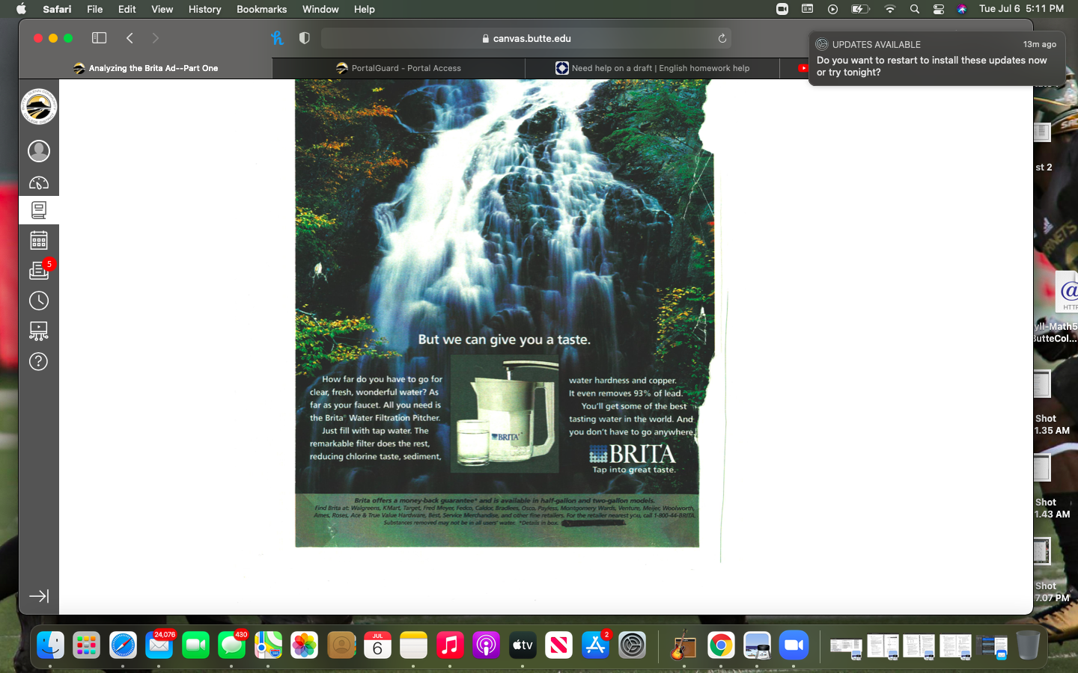Image resolution: width=1078 pixels, height=673 pixels.
Task: Open App Store with 2 updates badge
Action: point(595,645)
